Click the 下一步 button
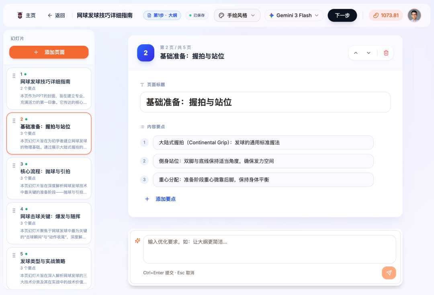Screen dimensions: 434x295 (x=342, y=15)
